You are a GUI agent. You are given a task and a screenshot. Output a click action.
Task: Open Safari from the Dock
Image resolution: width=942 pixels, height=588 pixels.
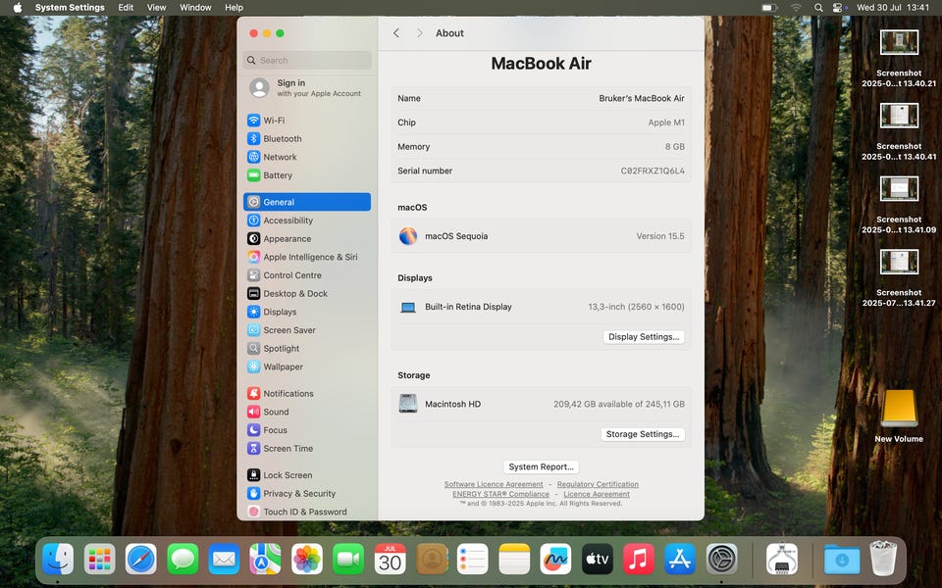[x=140, y=560]
